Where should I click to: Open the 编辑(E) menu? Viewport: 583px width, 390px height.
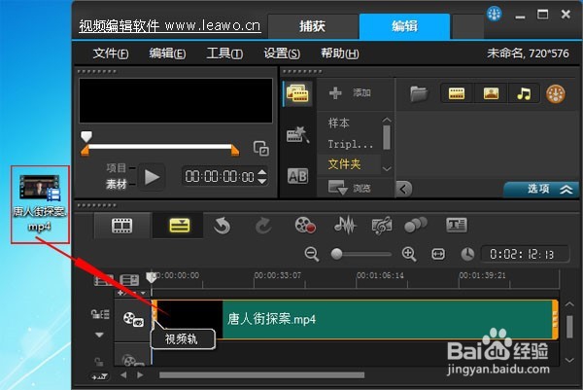point(167,53)
